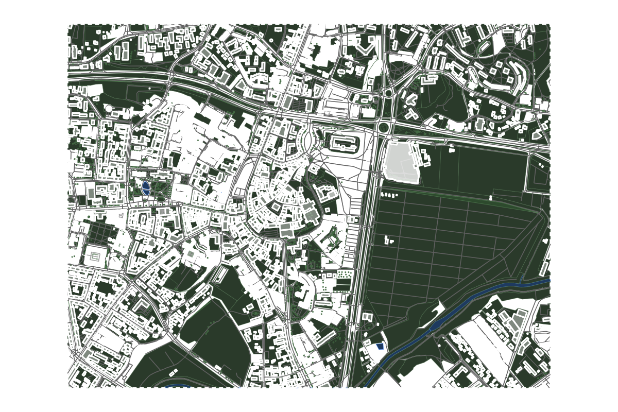Click the large roundabout on the highway junction
Screen dimensions: 618x412
[x=384, y=127]
